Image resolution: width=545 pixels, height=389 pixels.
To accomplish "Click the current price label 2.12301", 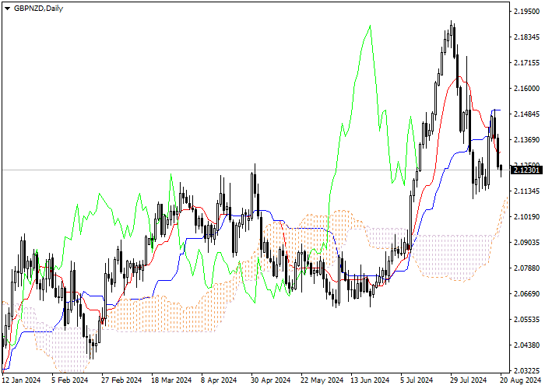I will pos(526,170).
